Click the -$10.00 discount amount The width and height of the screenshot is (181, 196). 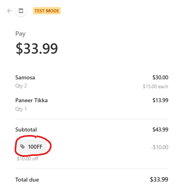tap(160, 147)
